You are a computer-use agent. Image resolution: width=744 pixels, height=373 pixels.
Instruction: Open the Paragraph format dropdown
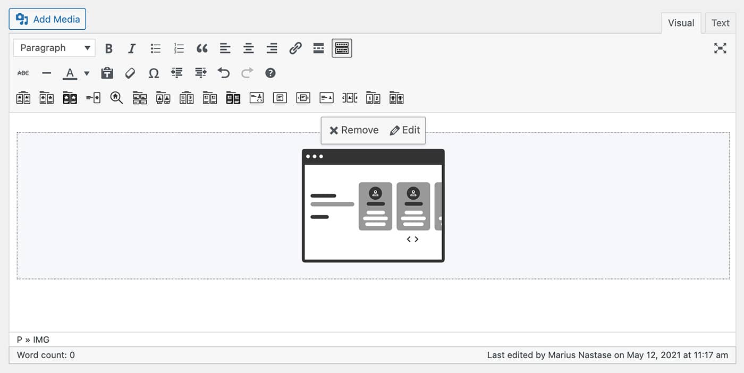[x=54, y=48]
